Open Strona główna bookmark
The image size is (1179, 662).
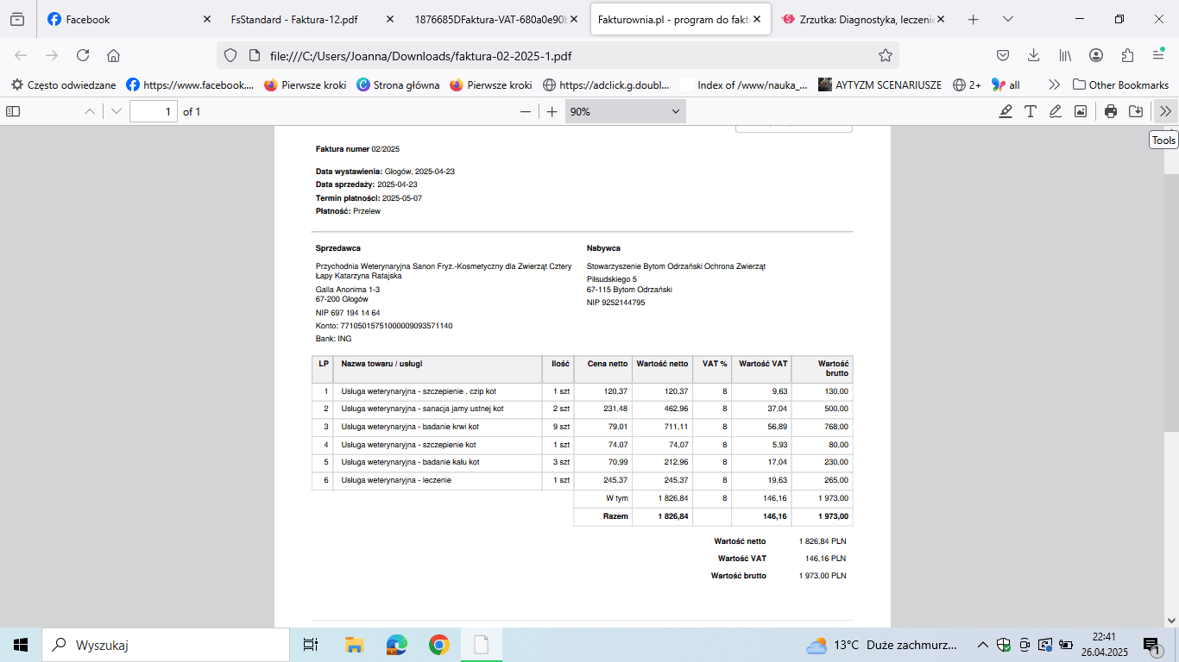tap(398, 84)
